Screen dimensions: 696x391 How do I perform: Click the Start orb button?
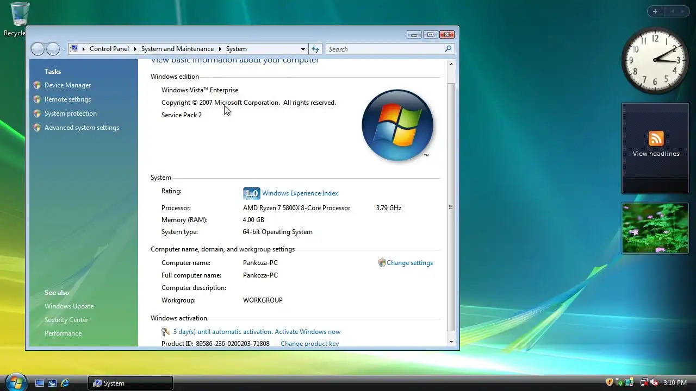[15, 382]
